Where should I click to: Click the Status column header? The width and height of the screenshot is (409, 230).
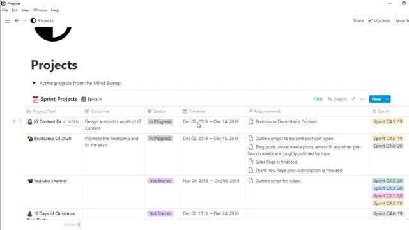click(162, 111)
